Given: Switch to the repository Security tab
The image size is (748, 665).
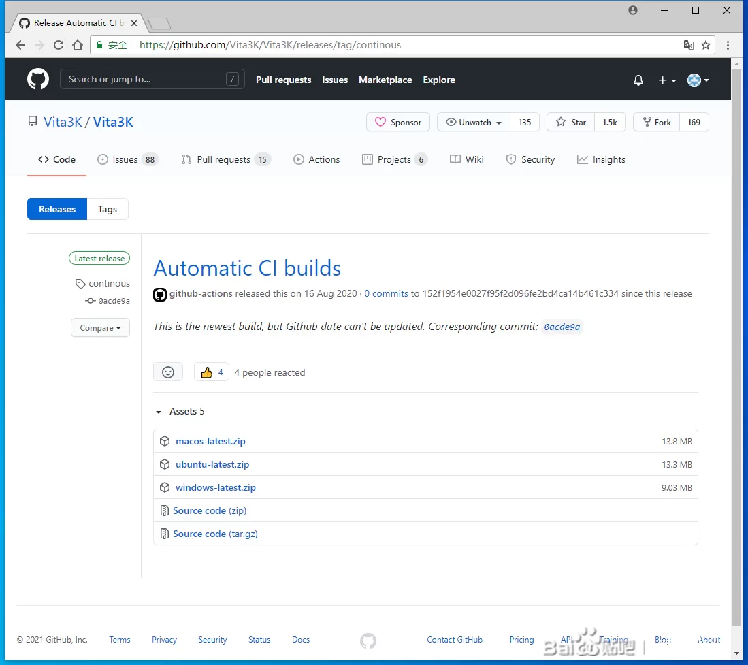Looking at the screenshot, I should [x=530, y=159].
